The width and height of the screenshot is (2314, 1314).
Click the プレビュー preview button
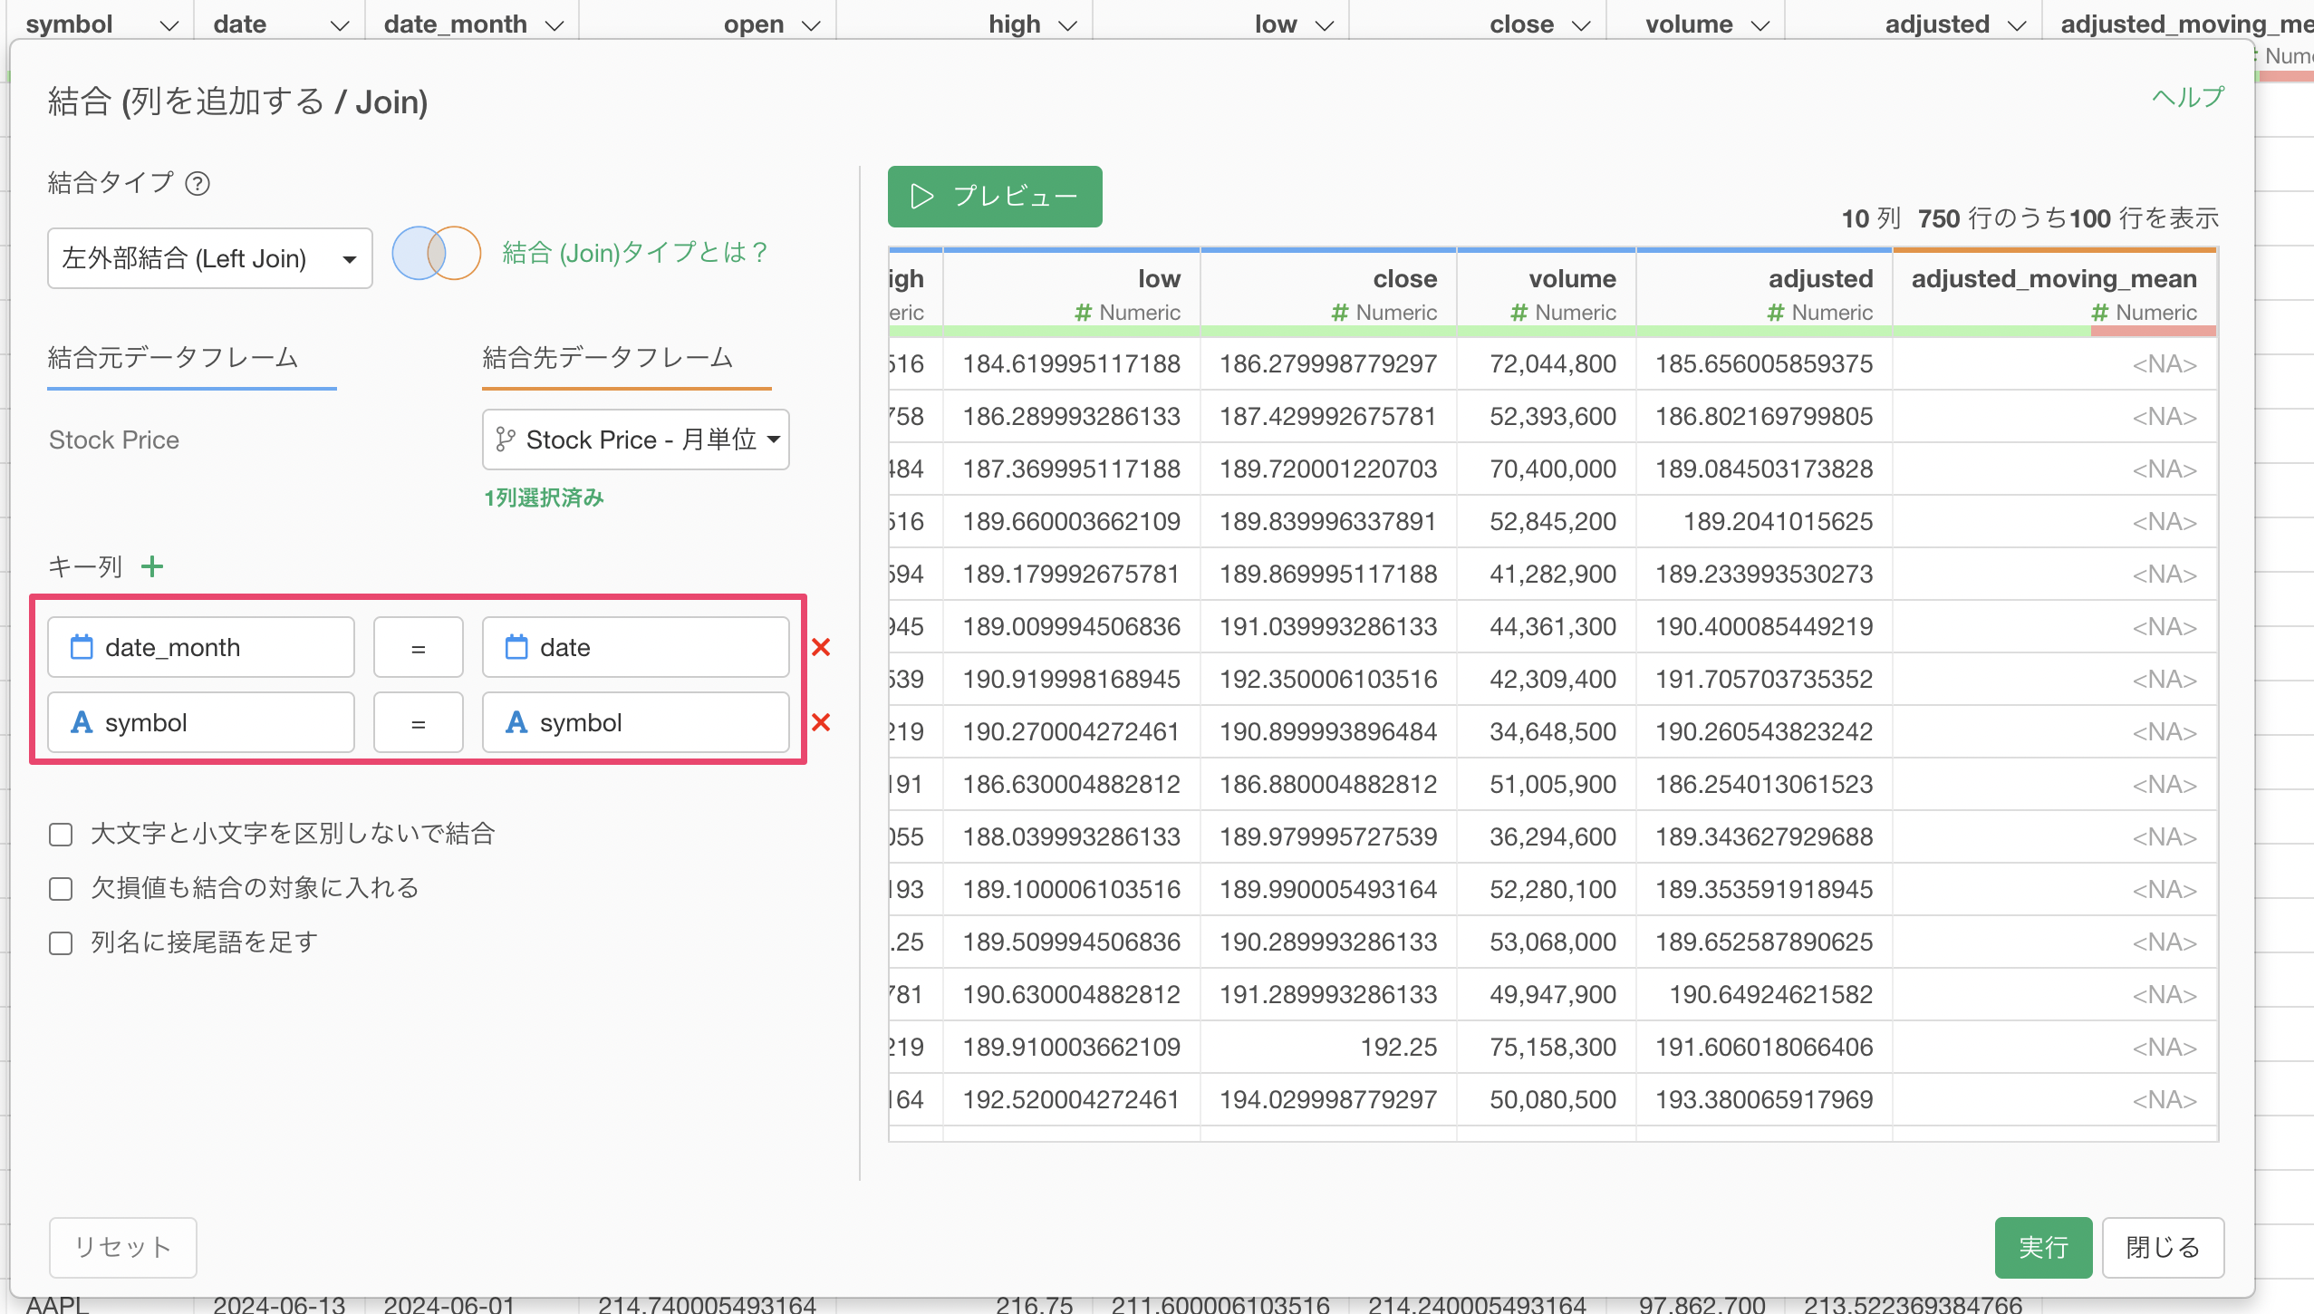tap(995, 196)
